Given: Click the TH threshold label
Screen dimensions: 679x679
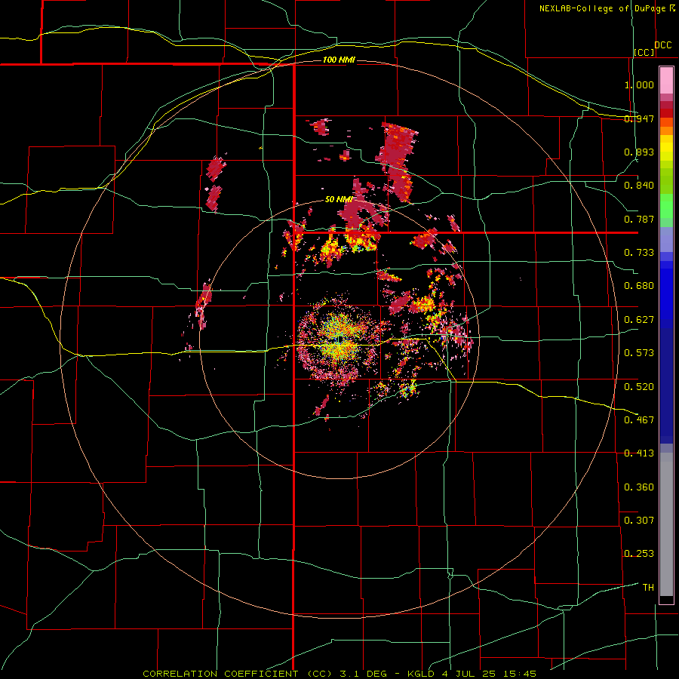Looking at the screenshot, I should point(648,588).
